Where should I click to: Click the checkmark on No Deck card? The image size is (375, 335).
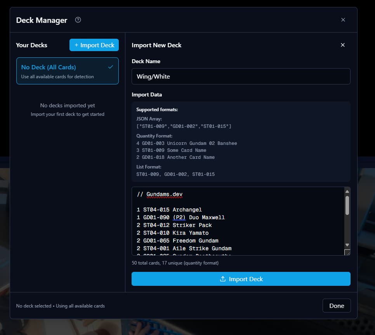pos(111,67)
